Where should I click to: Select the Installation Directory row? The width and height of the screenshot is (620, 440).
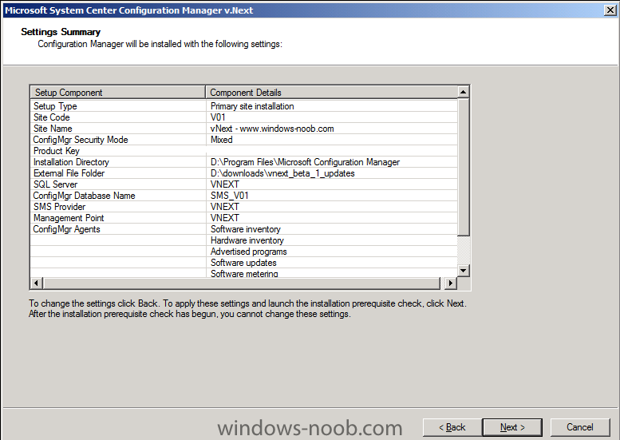(244, 162)
